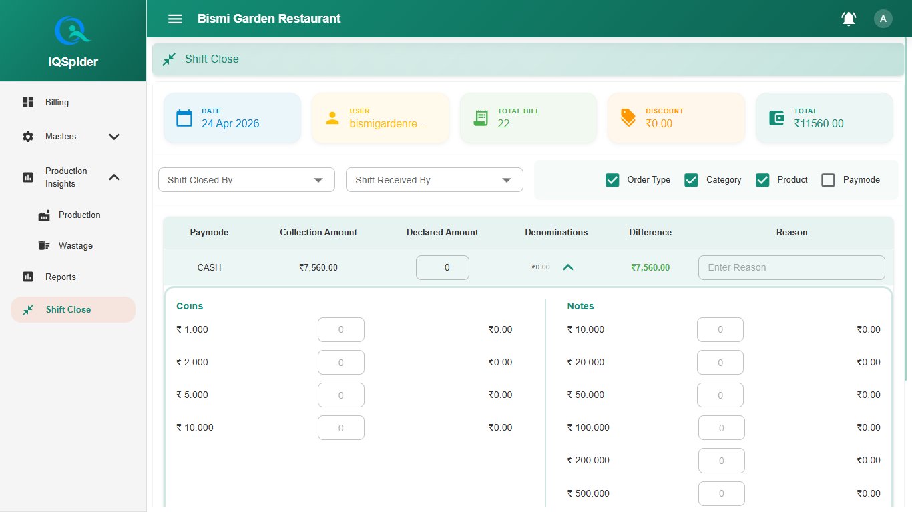Image resolution: width=912 pixels, height=512 pixels.
Task: Click the Wastage bin icon
Action: pos(45,246)
